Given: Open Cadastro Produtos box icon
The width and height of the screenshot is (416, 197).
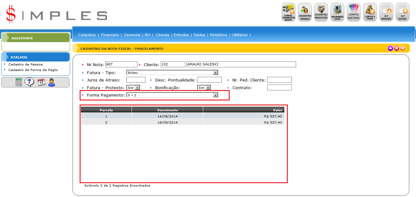Looking at the screenshot, I should tap(321, 12).
